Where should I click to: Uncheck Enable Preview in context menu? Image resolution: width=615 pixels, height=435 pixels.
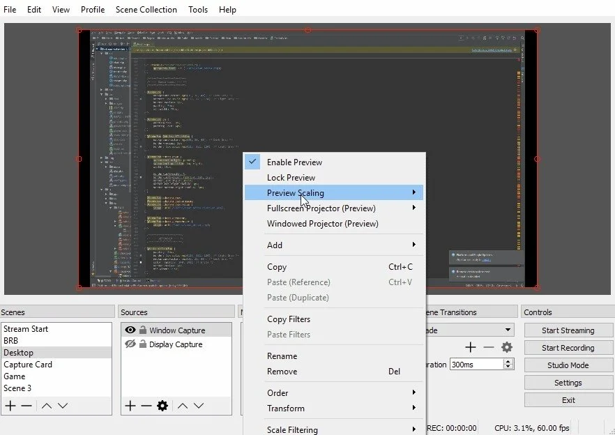[294, 162]
